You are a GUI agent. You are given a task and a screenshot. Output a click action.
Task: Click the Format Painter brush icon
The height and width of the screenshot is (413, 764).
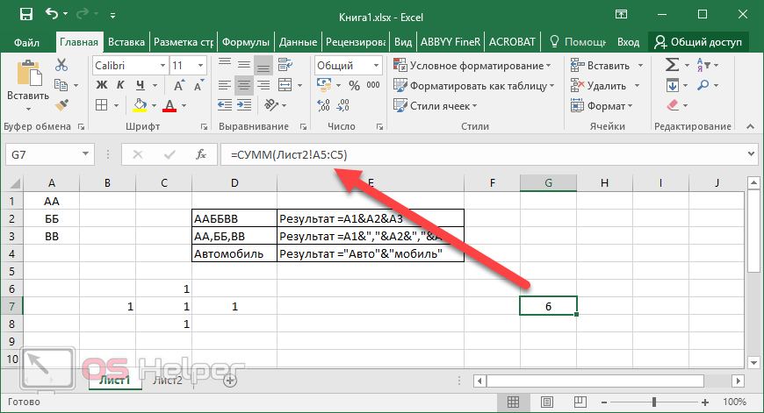[61, 105]
